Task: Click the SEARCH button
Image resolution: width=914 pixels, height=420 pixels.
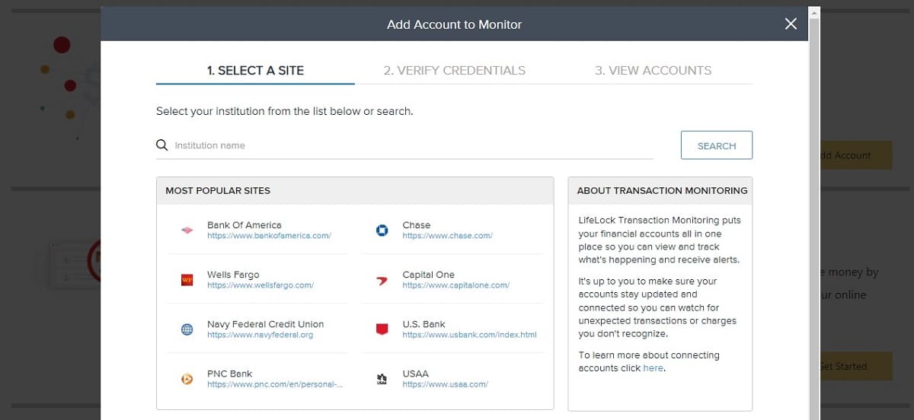Action: click(x=717, y=145)
